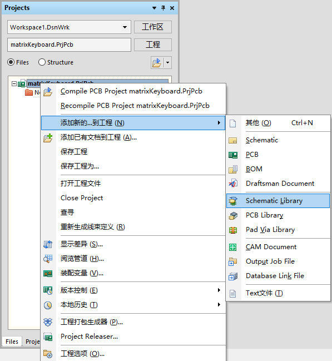Click the red folder icon under the project
332x361 pixels.
tap(29, 92)
